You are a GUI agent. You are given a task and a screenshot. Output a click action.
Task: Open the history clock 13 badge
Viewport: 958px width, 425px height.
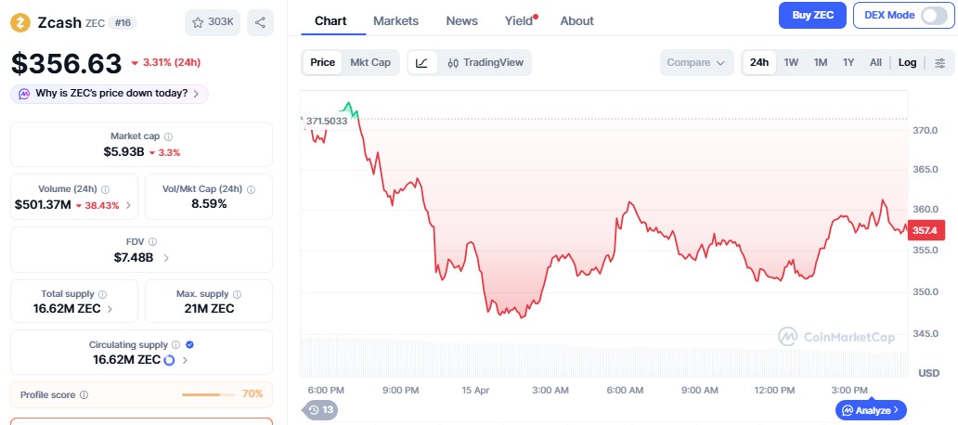320,410
